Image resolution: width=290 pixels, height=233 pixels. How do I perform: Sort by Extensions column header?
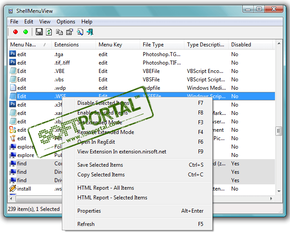click(x=74, y=45)
